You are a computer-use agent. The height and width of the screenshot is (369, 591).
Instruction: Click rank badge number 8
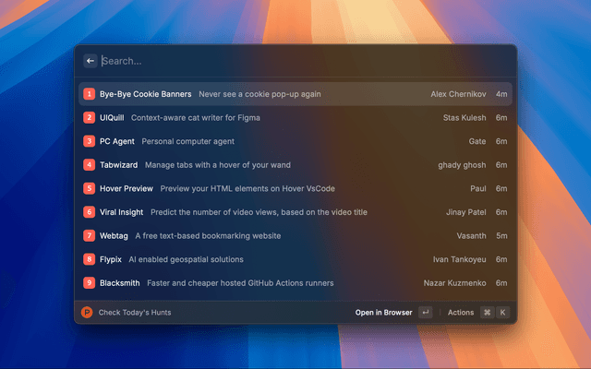coord(89,259)
